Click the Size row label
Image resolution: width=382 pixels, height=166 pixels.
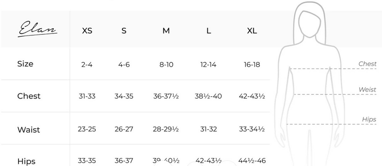25,64
